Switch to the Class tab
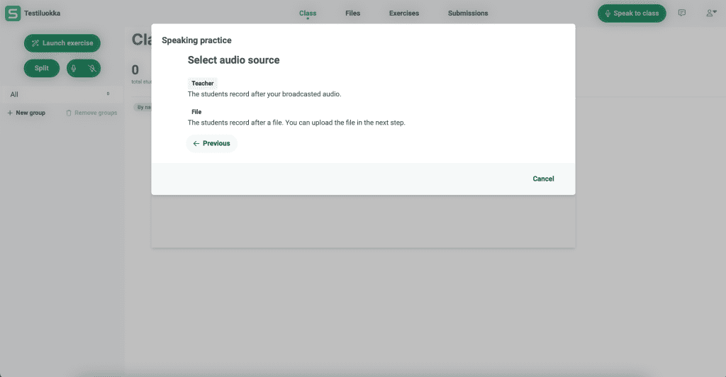Screen dimensions: 726x377 tap(308, 13)
